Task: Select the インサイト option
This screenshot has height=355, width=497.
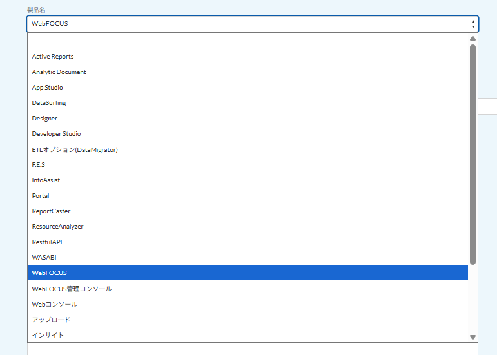Action: [248, 335]
